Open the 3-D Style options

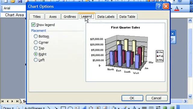172,108
